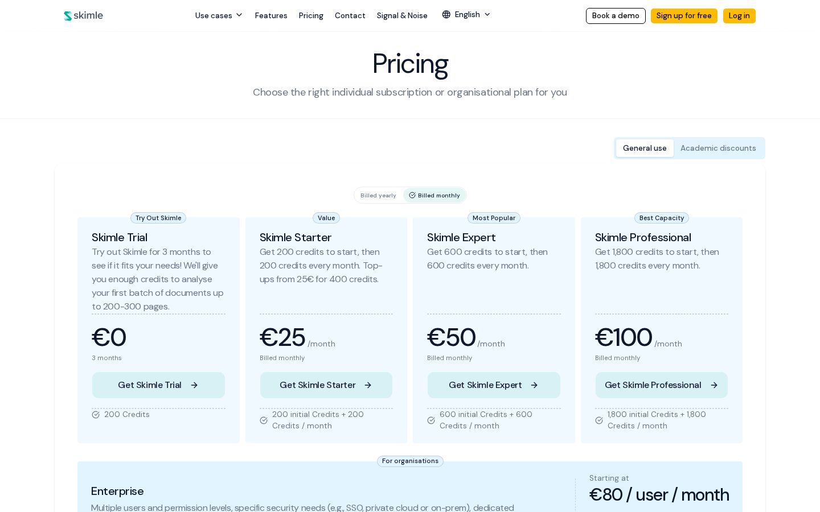Click the €0 price
The height and width of the screenshot is (512, 820).
tap(109, 337)
